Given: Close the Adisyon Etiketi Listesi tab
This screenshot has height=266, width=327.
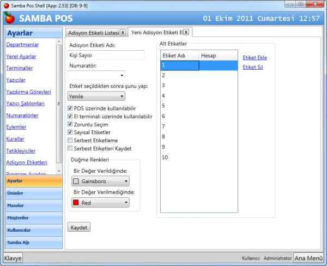Looking at the screenshot, I should pyautogui.click(x=123, y=33).
